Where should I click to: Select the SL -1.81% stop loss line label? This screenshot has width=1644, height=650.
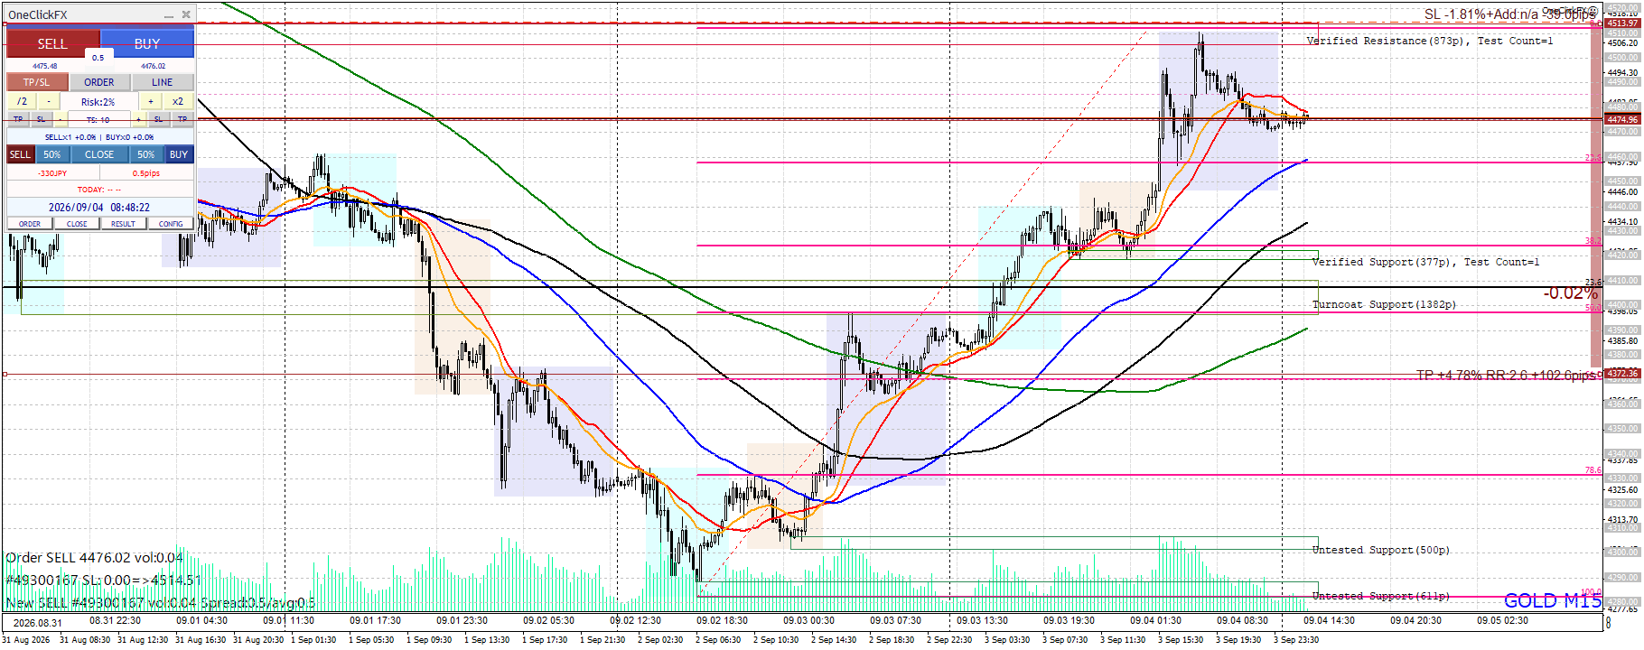click(1510, 14)
